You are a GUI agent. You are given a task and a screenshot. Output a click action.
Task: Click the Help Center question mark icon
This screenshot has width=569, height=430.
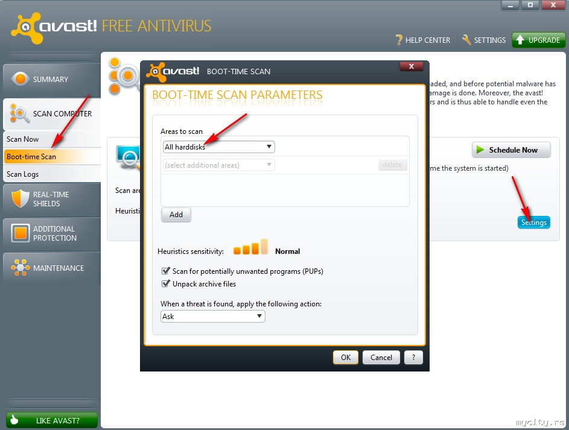pos(399,40)
